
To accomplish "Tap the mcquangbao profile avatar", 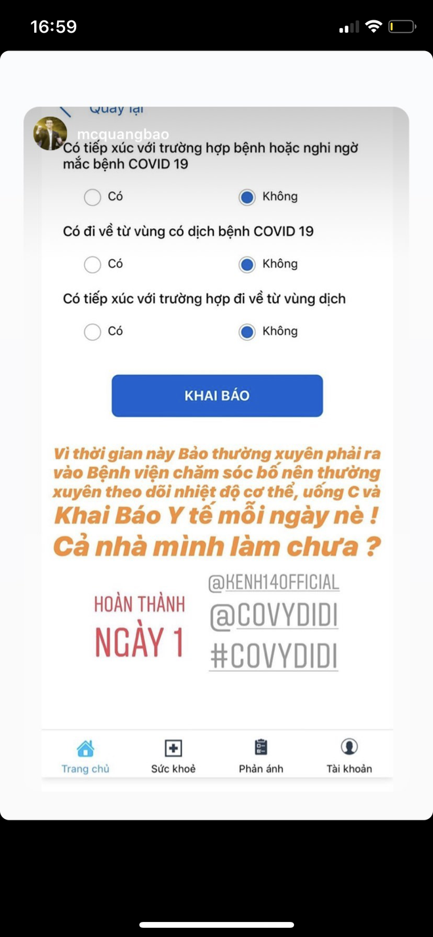I will click(50, 134).
